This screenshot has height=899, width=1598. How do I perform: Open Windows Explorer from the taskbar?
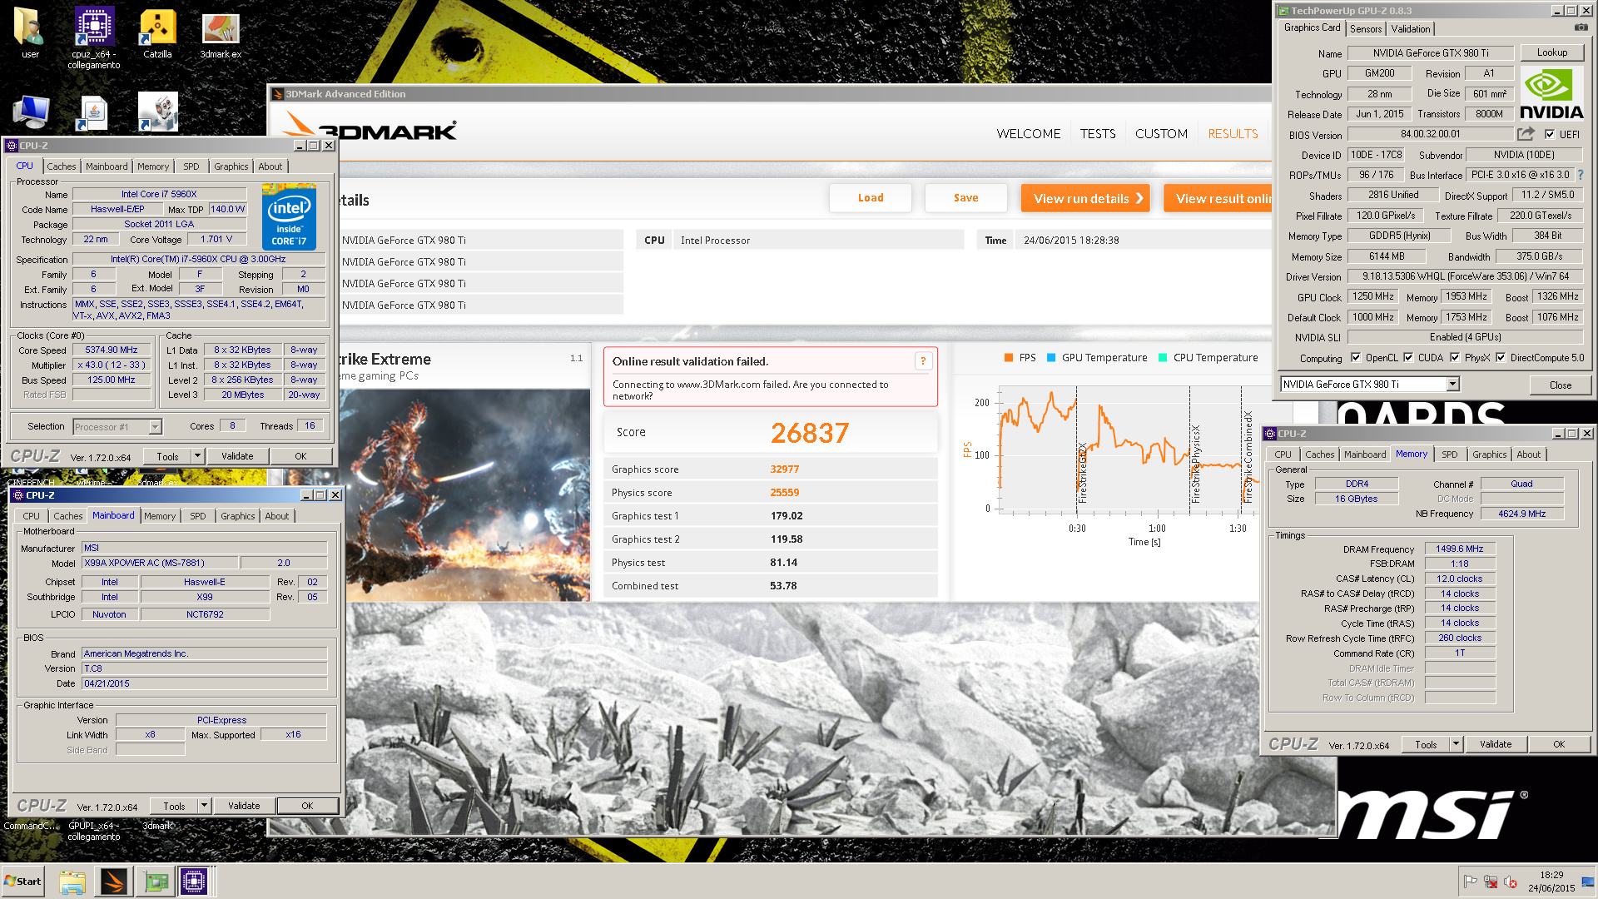pyautogui.click(x=72, y=882)
